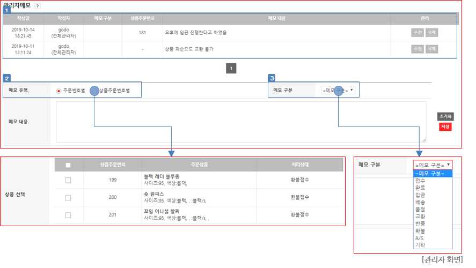Click the 주문상품 column header
This screenshot has height=268, width=476.
point(199,165)
